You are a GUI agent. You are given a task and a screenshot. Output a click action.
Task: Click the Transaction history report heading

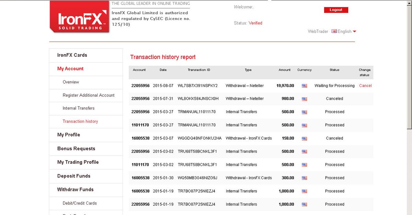click(163, 57)
